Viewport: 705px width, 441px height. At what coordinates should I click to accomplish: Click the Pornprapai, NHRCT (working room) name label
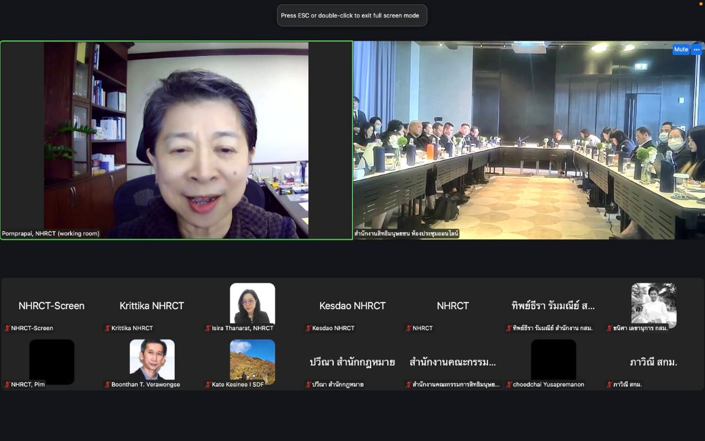[51, 233]
